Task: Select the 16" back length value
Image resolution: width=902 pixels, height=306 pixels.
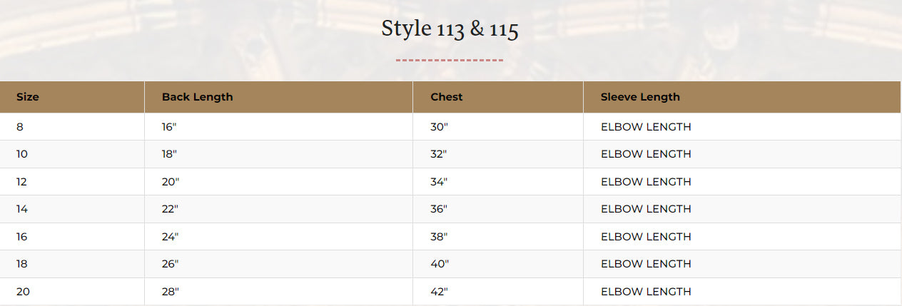Action: 170,127
